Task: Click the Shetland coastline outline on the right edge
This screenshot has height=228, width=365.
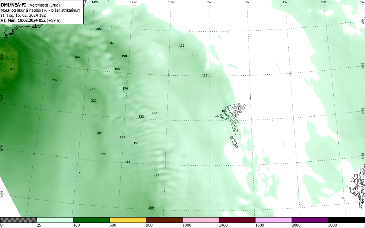Action: (x=357, y=186)
